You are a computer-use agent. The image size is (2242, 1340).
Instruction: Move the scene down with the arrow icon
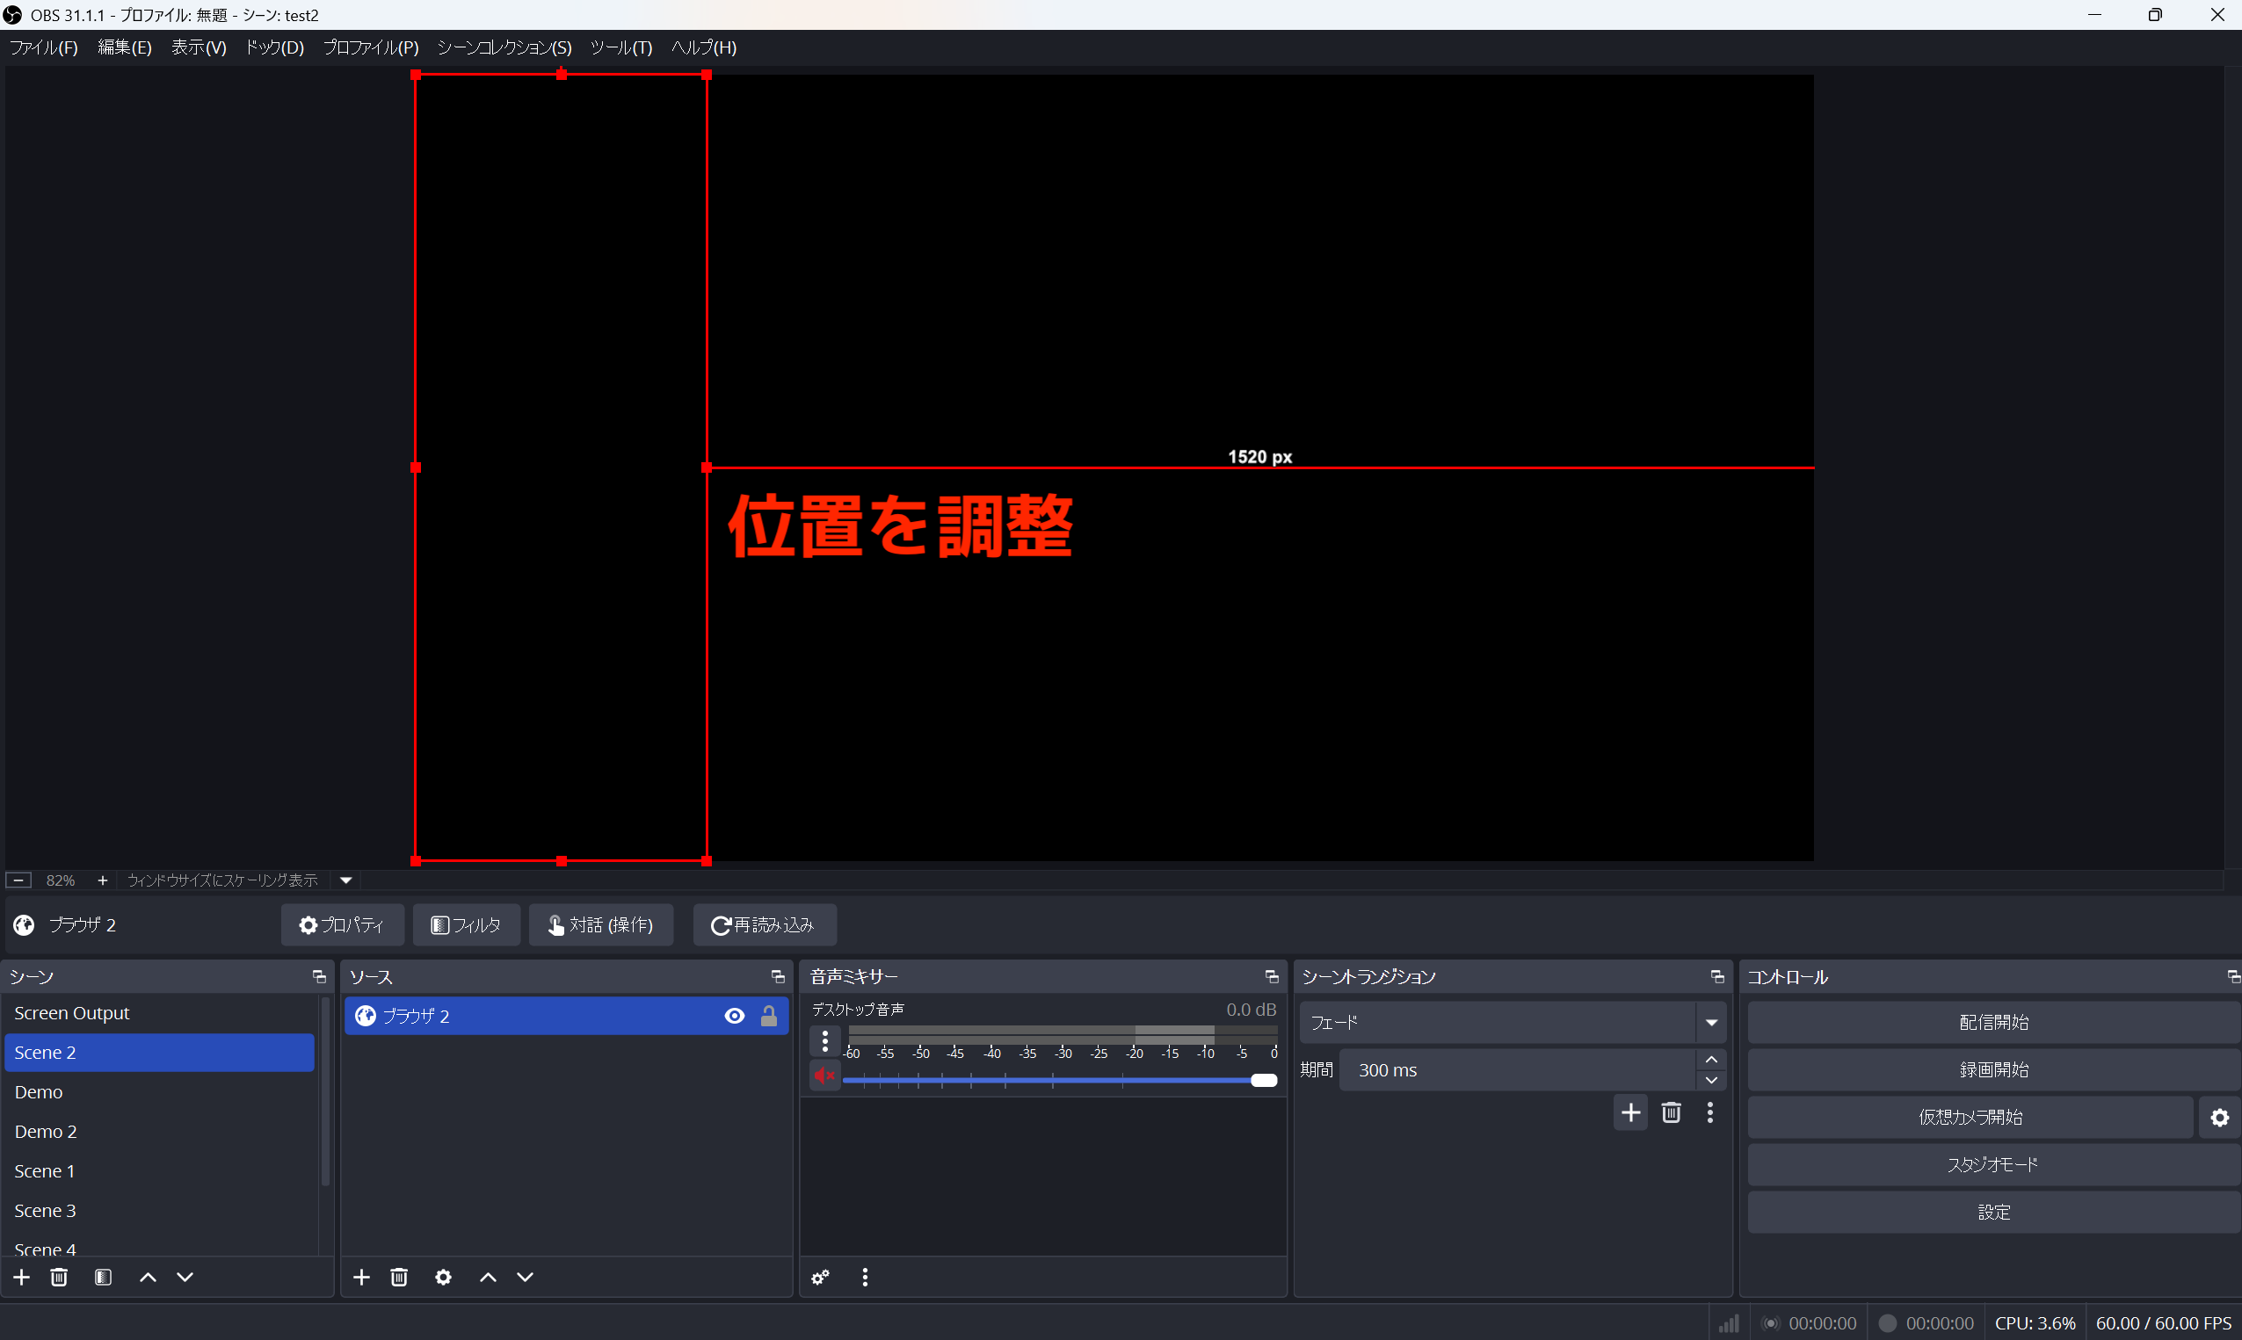tap(185, 1277)
